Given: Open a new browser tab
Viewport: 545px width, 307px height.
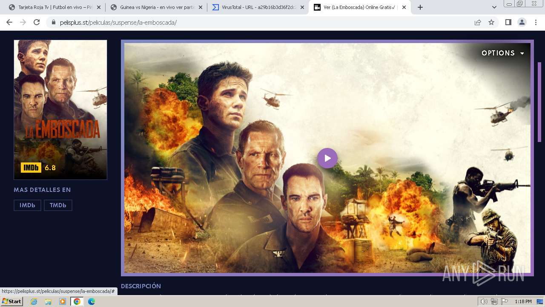Looking at the screenshot, I should click(x=420, y=7).
